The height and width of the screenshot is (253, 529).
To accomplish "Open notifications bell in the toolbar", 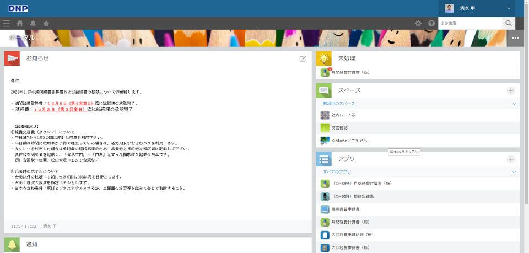I will click(33, 24).
